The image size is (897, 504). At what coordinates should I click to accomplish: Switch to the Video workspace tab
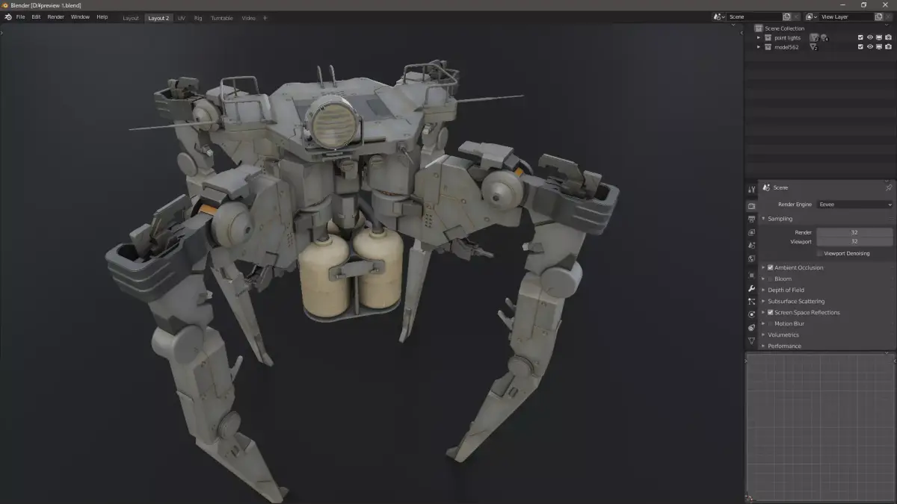point(248,18)
